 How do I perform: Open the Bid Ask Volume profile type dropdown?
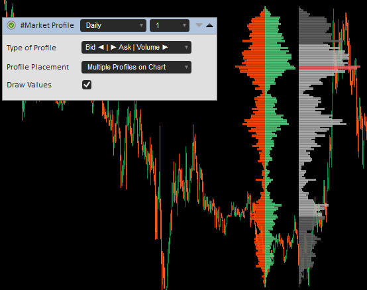pos(136,48)
